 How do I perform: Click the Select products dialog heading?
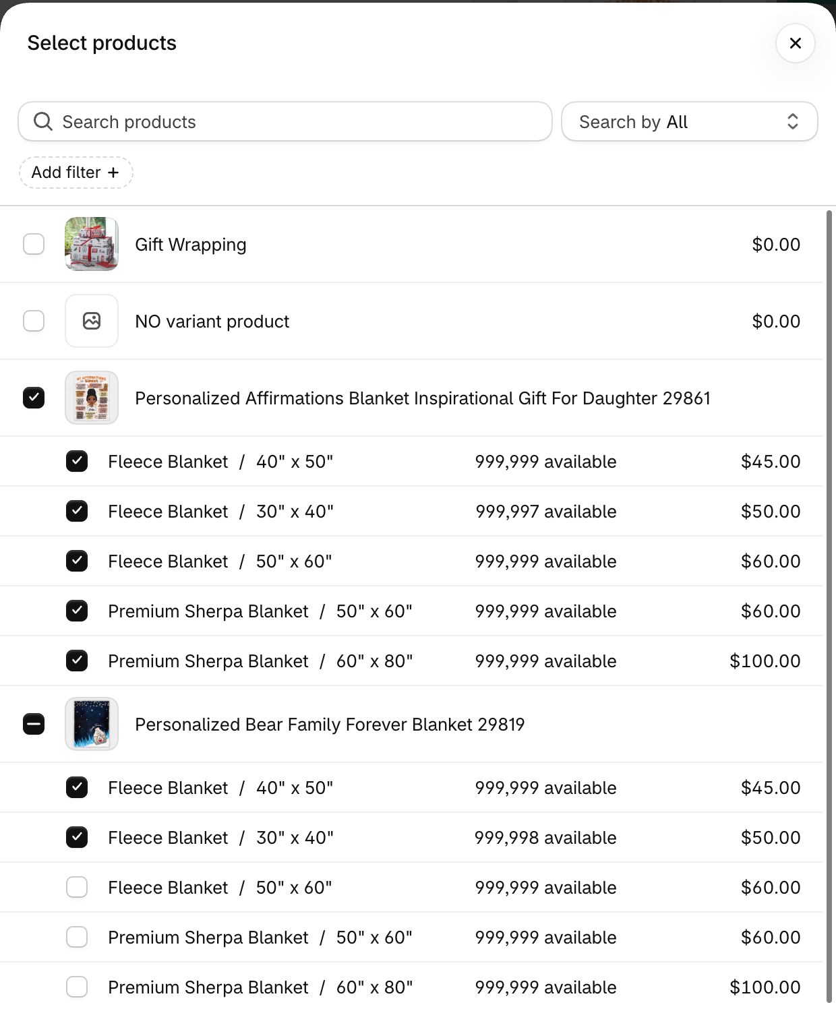point(102,42)
